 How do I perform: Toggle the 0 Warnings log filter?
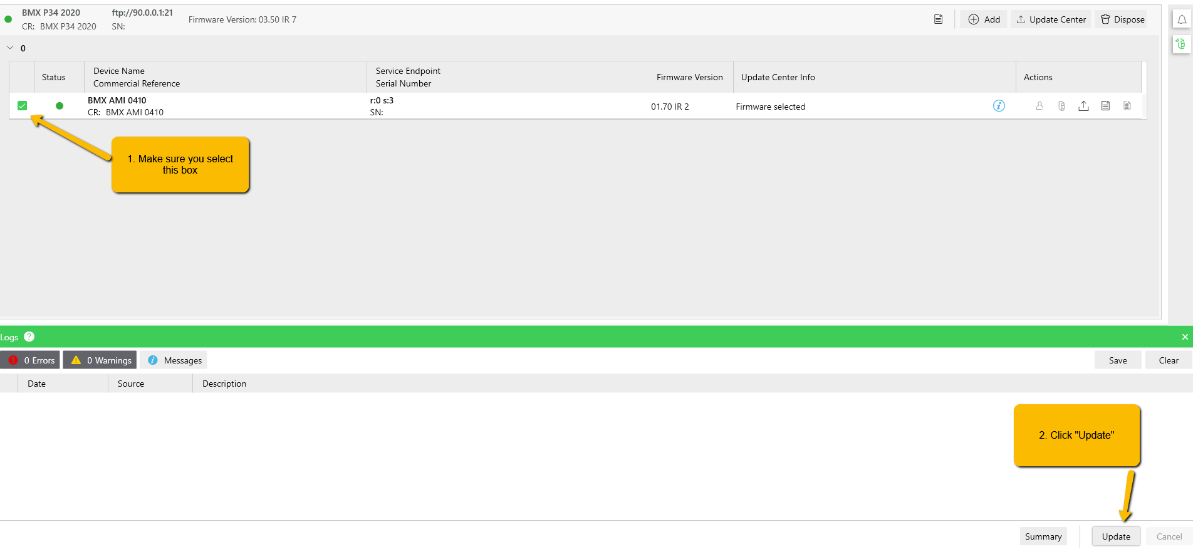coord(100,360)
